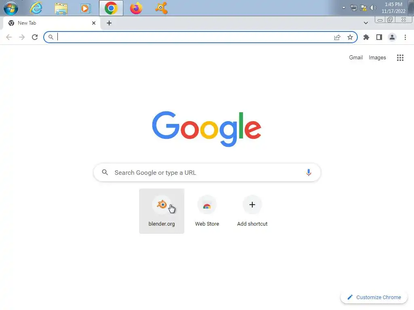Click the Customize Chrome button
Viewport: 414px width, 310px height.
click(374, 297)
